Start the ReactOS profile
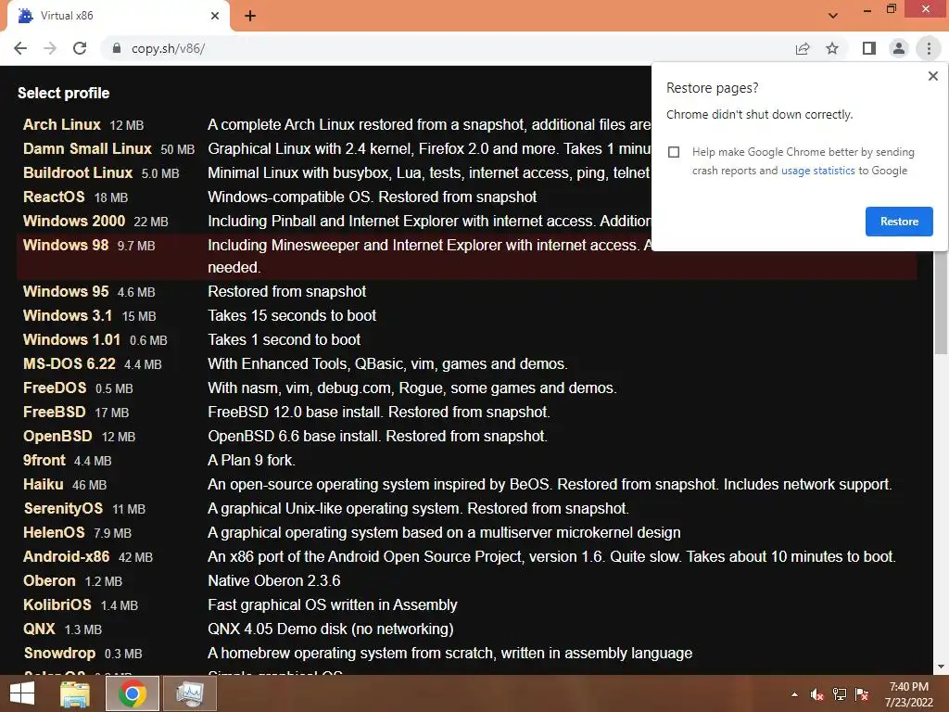This screenshot has width=949, height=712. tap(54, 197)
